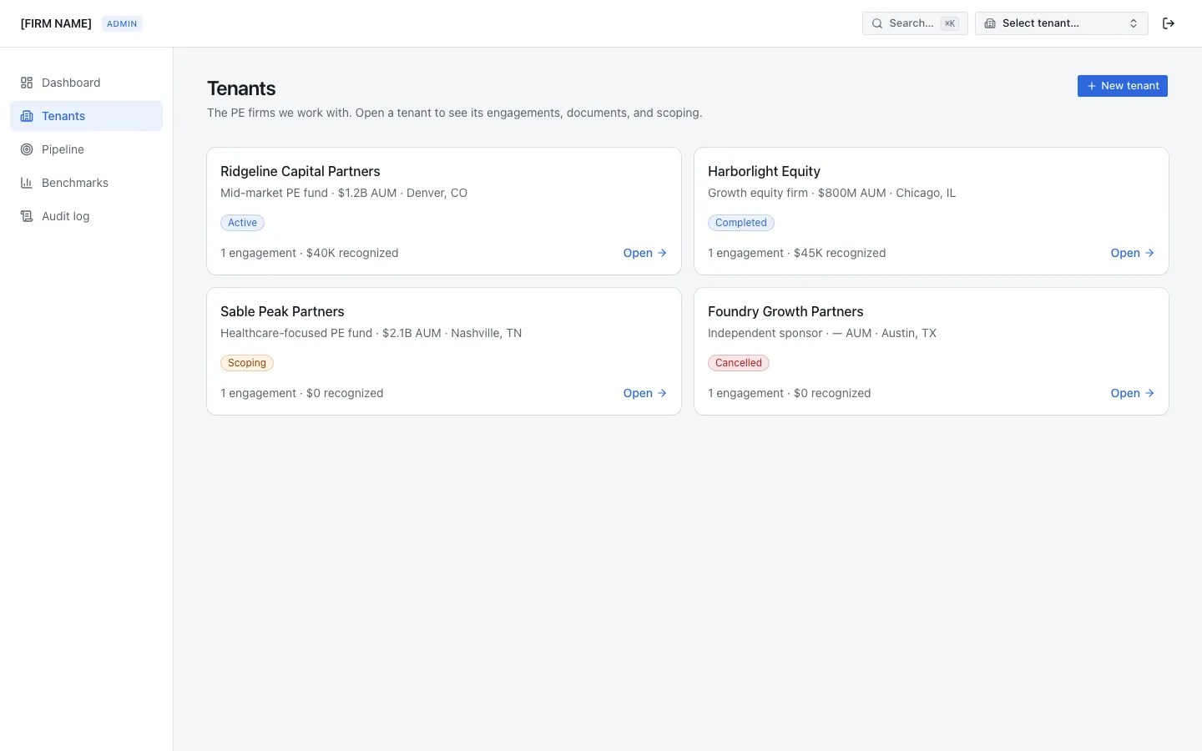The height and width of the screenshot is (751, 1202).
Task: Click the Sable Peak Partners card title
Action: [x=282, y=311]
